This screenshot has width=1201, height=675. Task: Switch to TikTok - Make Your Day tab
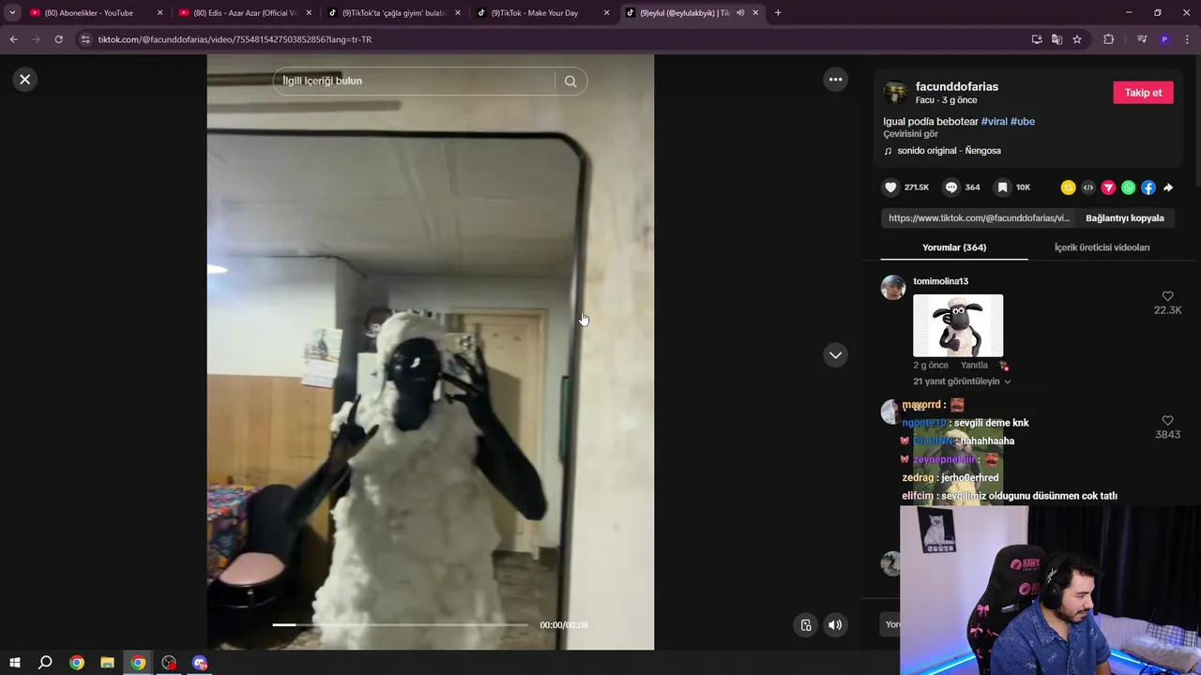(x=542, y=13)
